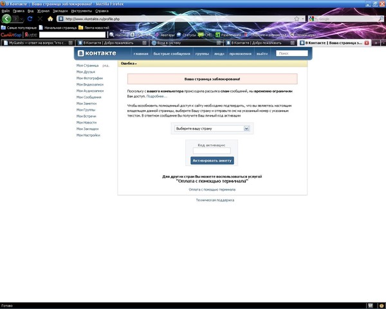Open Мои Аудиозаписи in sidebar
The width and height of the screenshot is (386, 309).
[x=90, y=91]
